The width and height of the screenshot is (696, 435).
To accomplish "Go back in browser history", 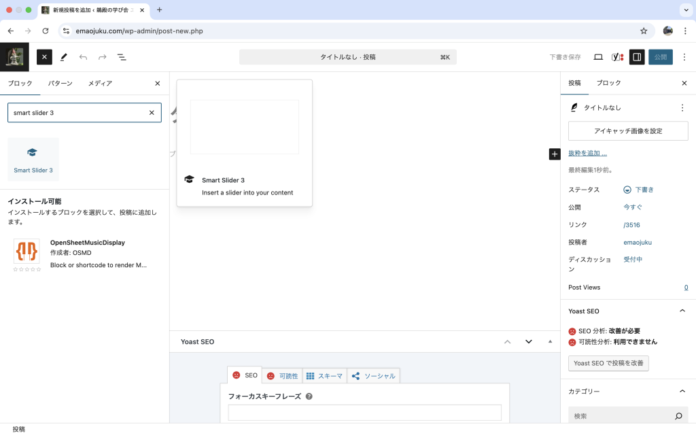I will [11, 31].
